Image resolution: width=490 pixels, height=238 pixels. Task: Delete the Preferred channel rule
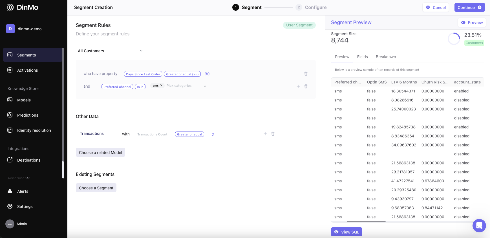306,86
